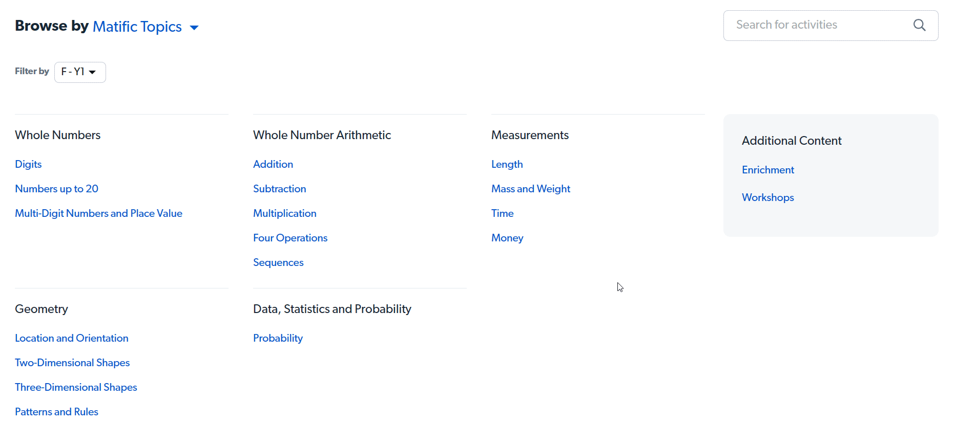
Task: Open the Subtraction activities
Action: coord(279,188)
